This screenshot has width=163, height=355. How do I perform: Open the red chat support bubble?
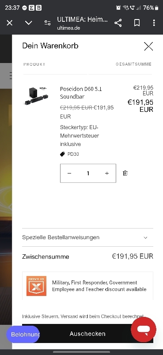(x=144, y=330)
